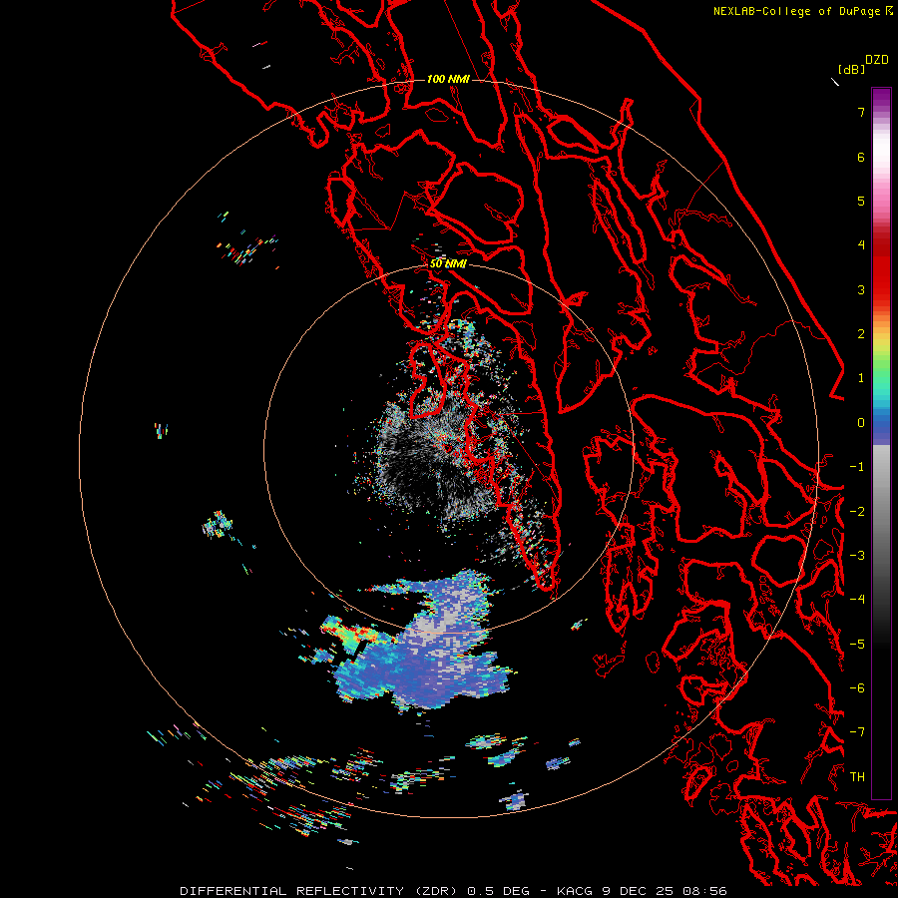
Task: Click the "[dB]" unit label
Action: 851,69
